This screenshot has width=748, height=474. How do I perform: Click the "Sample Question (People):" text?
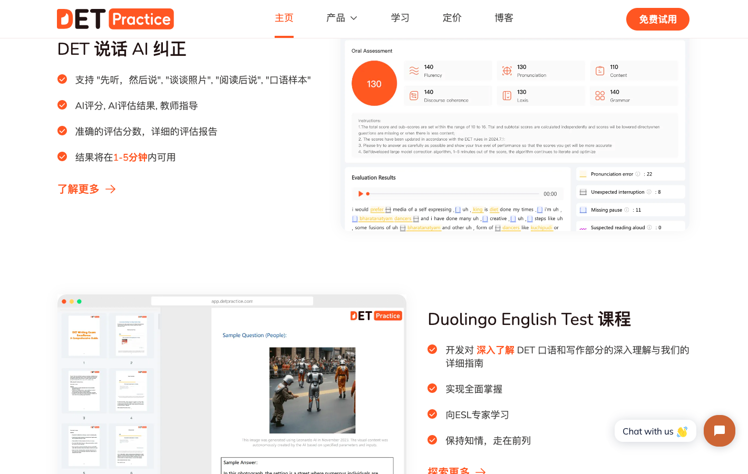(x=255, y=335)
